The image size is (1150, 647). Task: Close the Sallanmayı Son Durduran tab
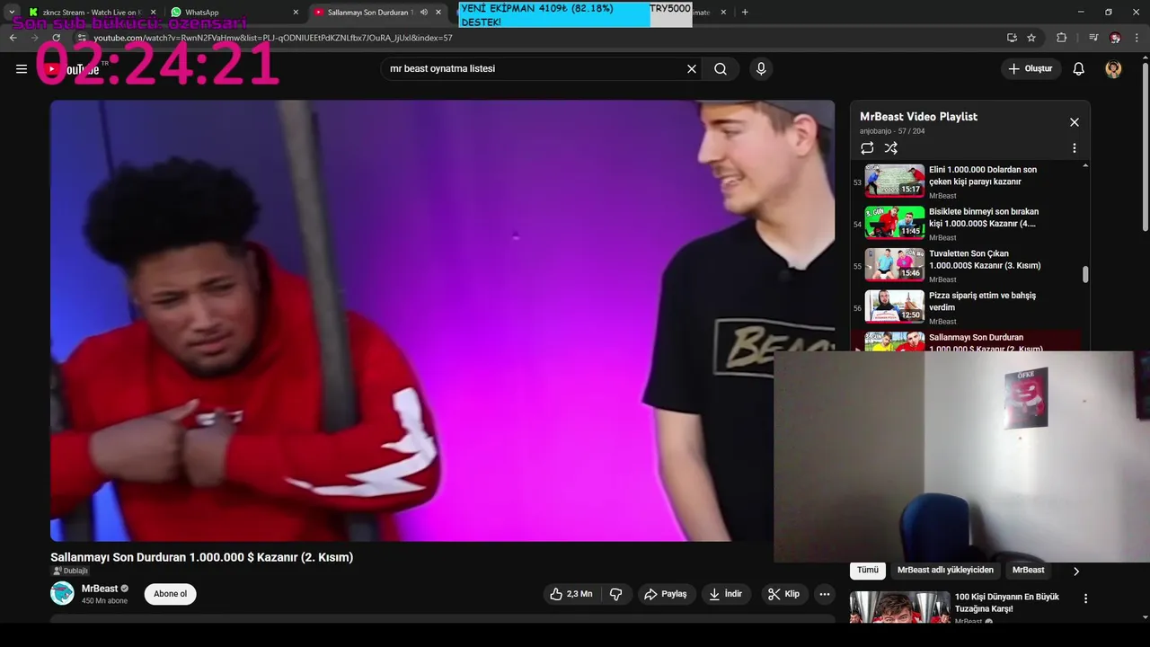tap(438, 13)
